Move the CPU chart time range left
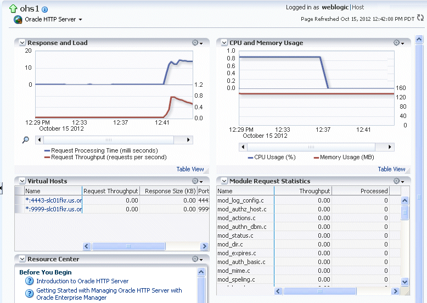The height and width of the screenshot is (303, 427). (243, 147)
